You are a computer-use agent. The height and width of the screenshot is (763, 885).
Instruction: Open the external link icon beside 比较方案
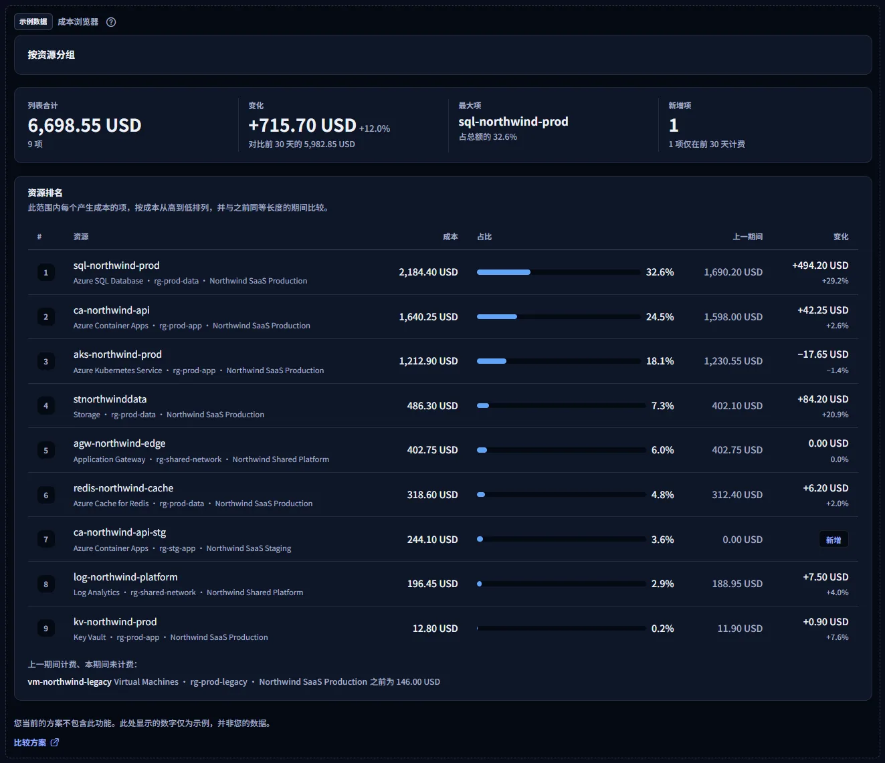pos(55,742)
